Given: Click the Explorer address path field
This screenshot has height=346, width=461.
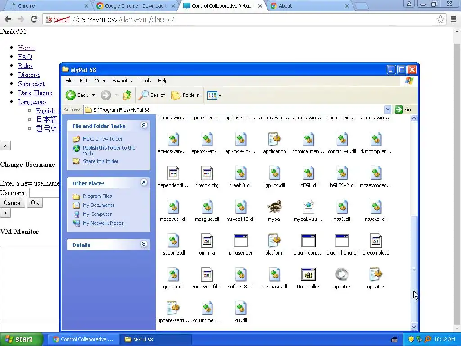Looking at the screenshot, I should [x=234, y=110].
